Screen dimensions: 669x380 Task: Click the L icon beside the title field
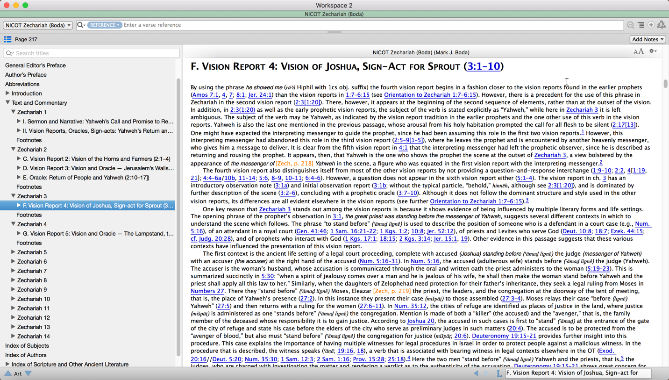pyautogui.click(x=499, y=373)
